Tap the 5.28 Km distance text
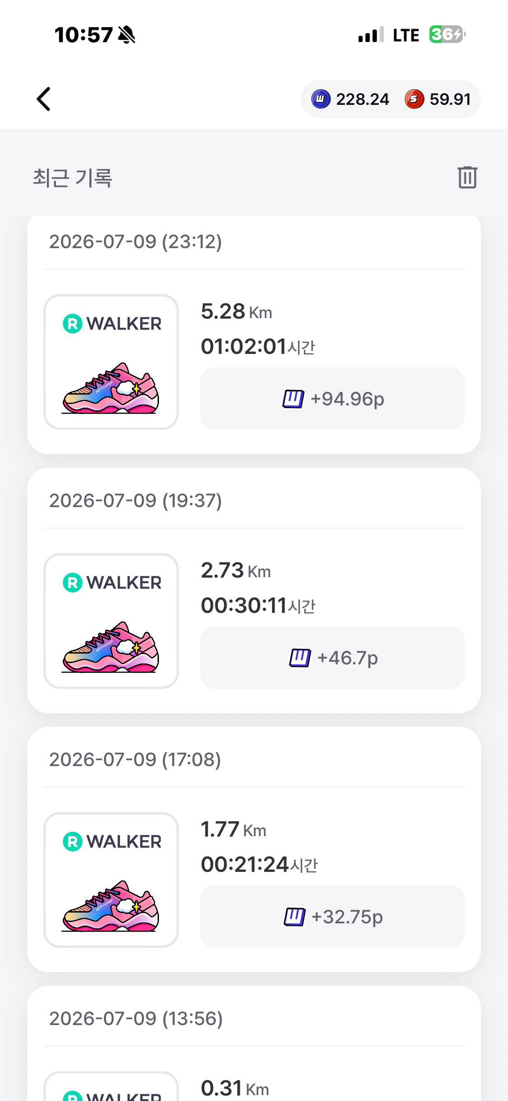Image resolution: width=508 pixels, height=1101 pixels. 236,311
